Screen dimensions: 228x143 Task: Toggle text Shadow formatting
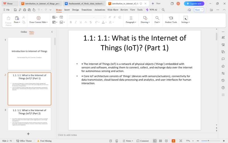point(91,22)
